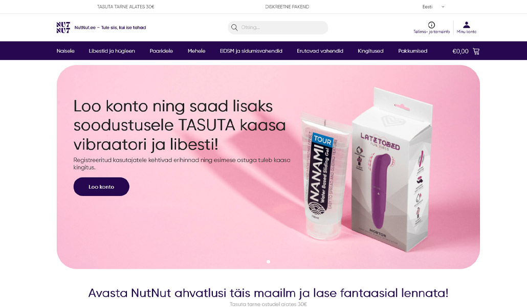Select the Pakkumised menu item
This screenshot has height=307, width=527.
click(413, 51)
